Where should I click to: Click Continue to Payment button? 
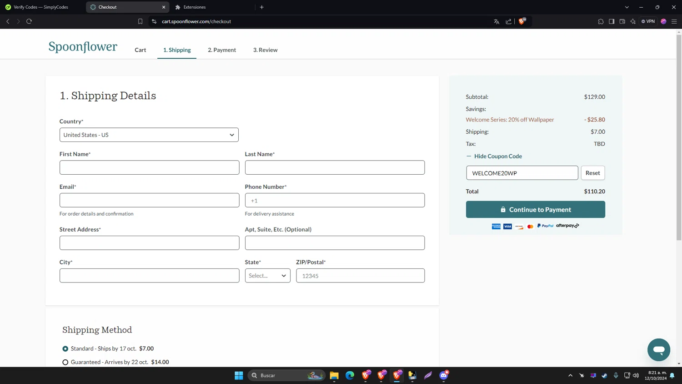point(536,210)
